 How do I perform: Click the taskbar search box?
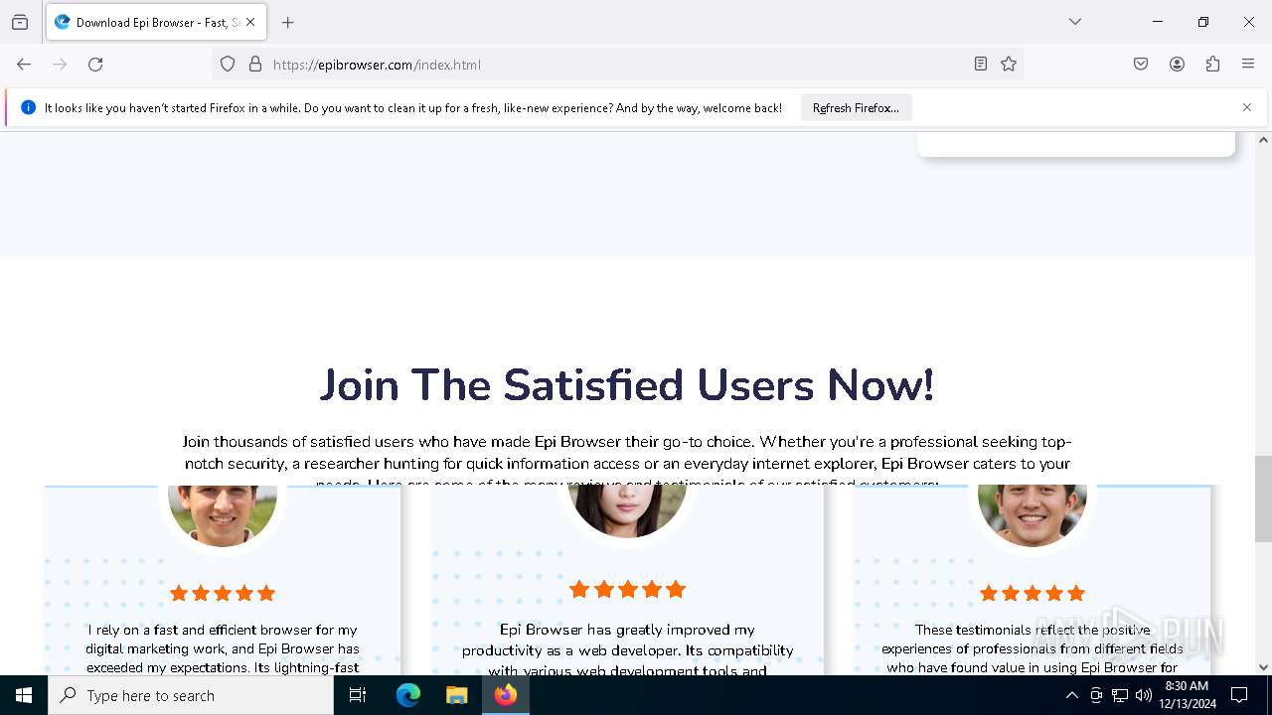191,695
